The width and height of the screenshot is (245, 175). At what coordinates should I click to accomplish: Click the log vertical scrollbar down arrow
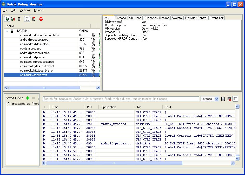(x=237, y=159)
